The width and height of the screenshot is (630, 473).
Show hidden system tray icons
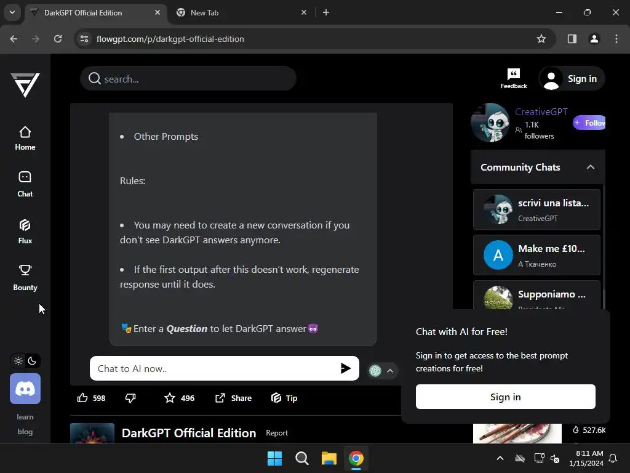point(500,458)
